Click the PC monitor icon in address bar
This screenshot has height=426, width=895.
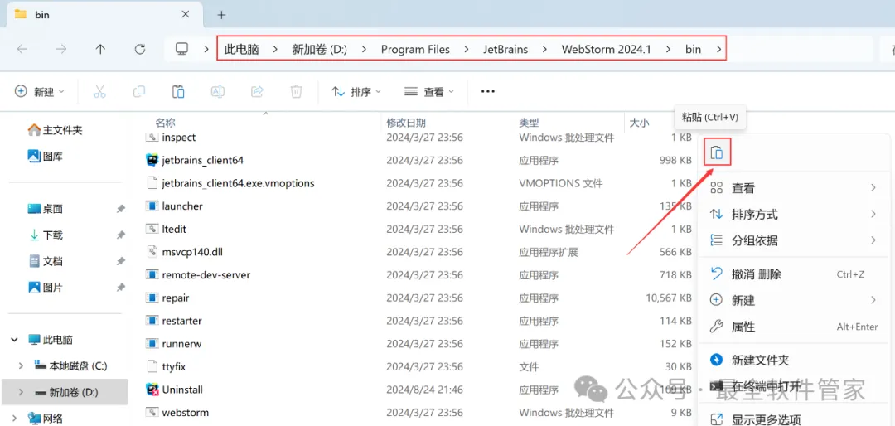(181, 49)
